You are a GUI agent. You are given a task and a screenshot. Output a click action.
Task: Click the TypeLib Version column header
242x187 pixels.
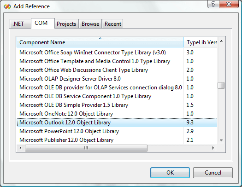(201, 42)
